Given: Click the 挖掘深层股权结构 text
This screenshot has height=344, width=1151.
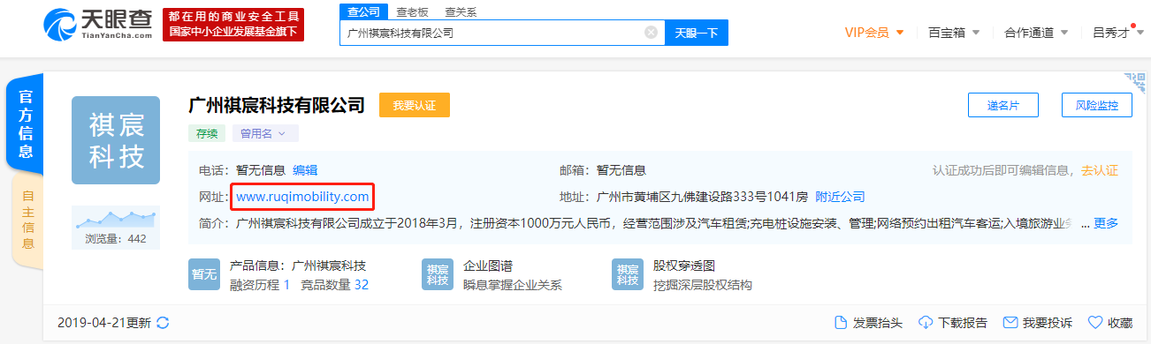Looking at the screenshot, I should click(703, 284).
